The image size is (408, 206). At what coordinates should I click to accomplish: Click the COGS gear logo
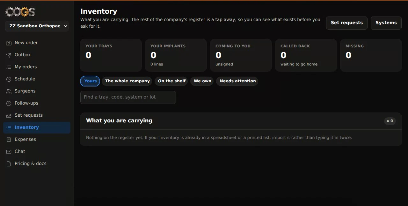20,12
